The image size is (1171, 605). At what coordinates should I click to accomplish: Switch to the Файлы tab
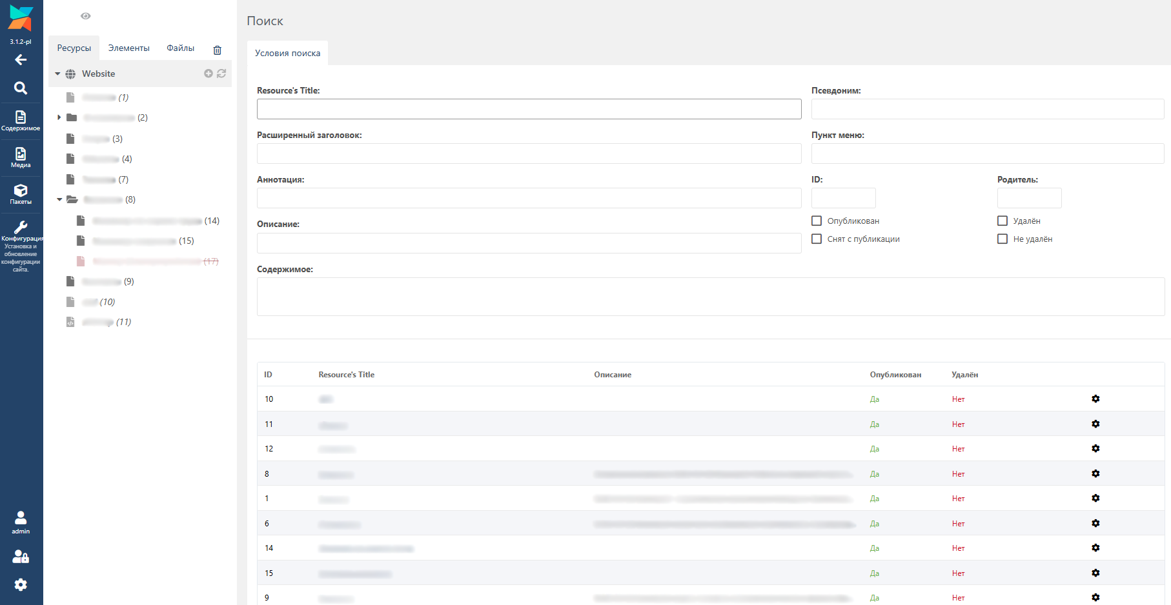(x=180, y=48)
